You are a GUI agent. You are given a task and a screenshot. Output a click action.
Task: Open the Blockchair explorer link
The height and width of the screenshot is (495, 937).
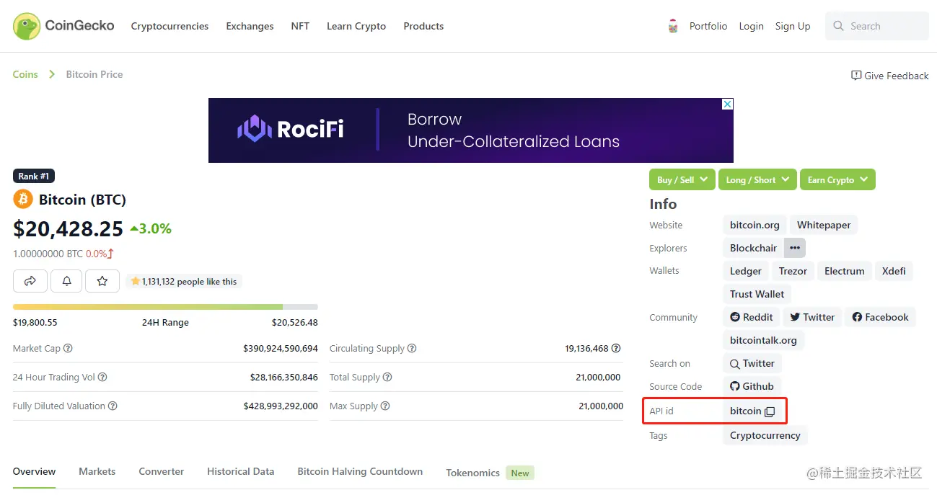(753, 248)
